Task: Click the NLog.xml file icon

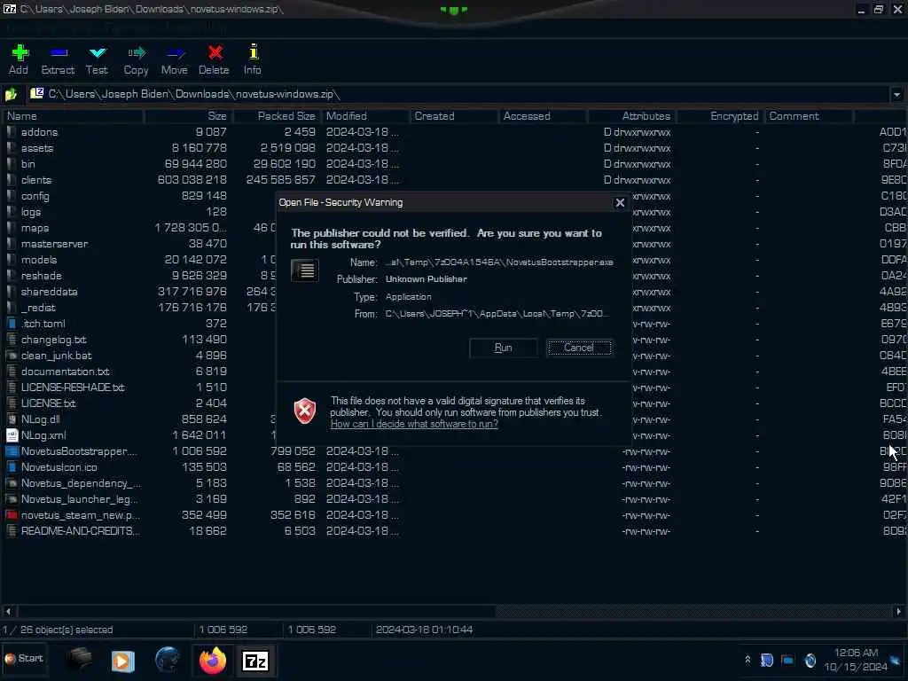Action: pyautogui.click(x=12, y=435)
